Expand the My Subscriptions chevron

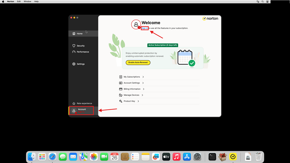point(143,77)
